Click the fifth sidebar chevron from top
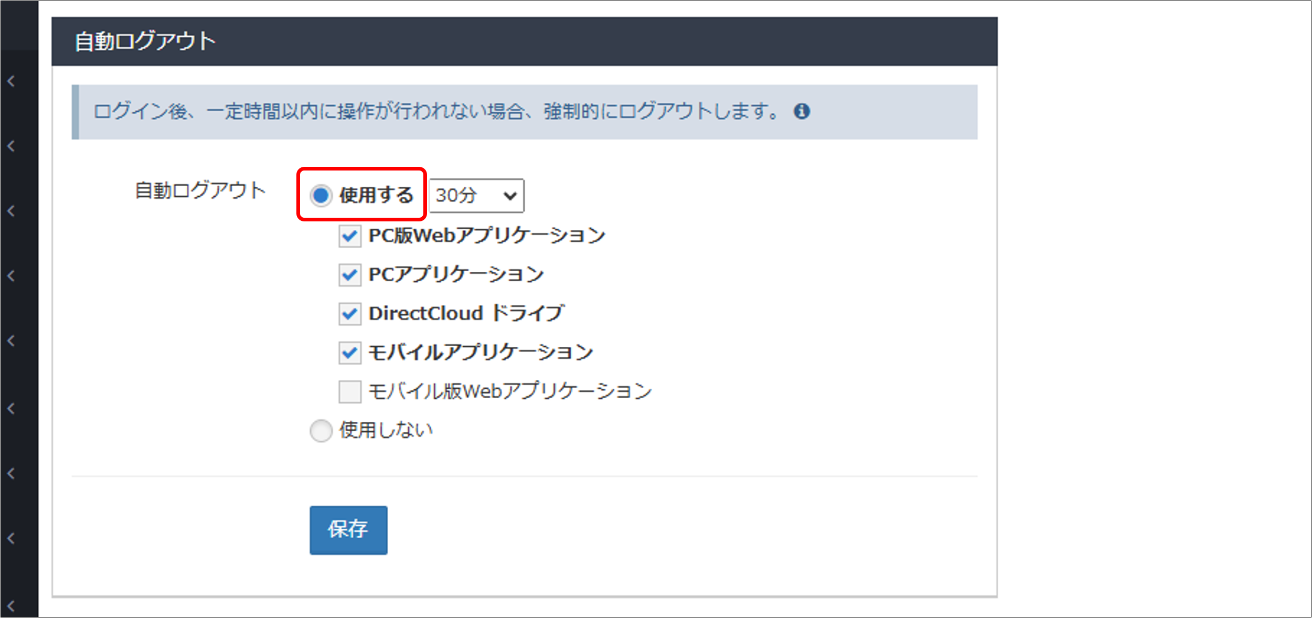Screen dimensions: 1312x618 pyautogui.click(x=11, y=341)
